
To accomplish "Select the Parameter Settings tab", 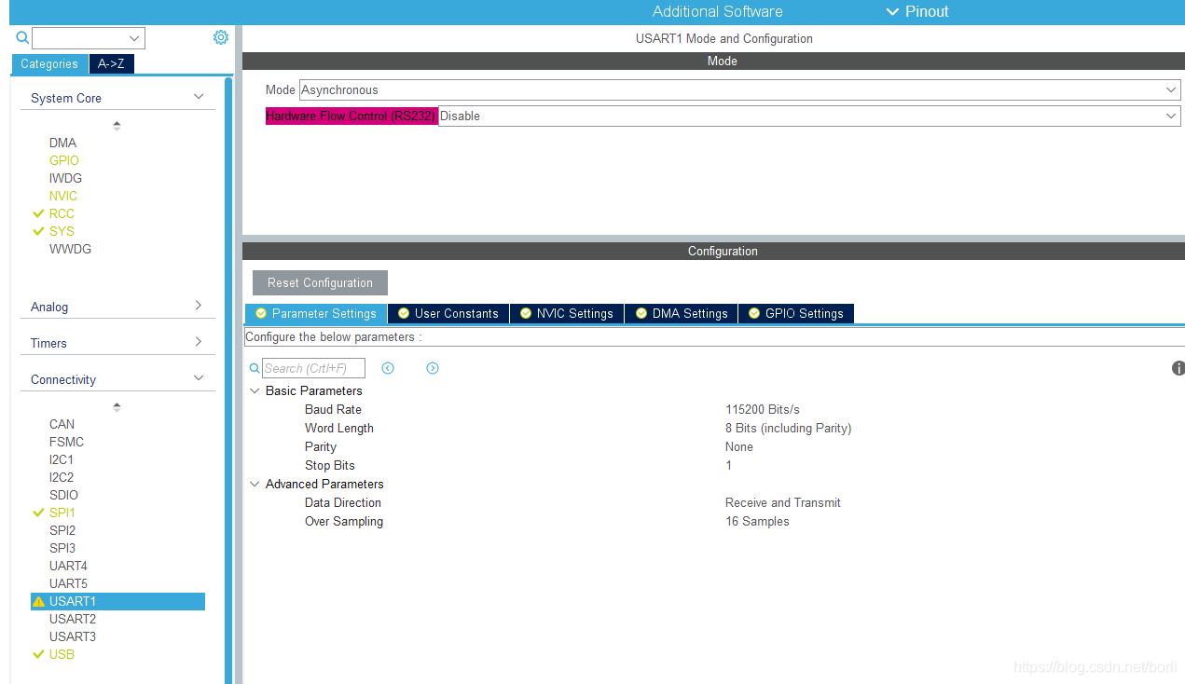I will (x=316, y=313).
